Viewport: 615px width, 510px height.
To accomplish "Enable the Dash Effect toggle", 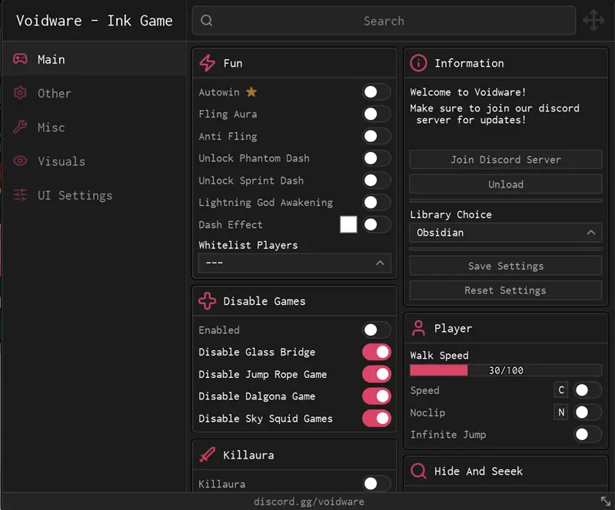I will click(376, 224).
